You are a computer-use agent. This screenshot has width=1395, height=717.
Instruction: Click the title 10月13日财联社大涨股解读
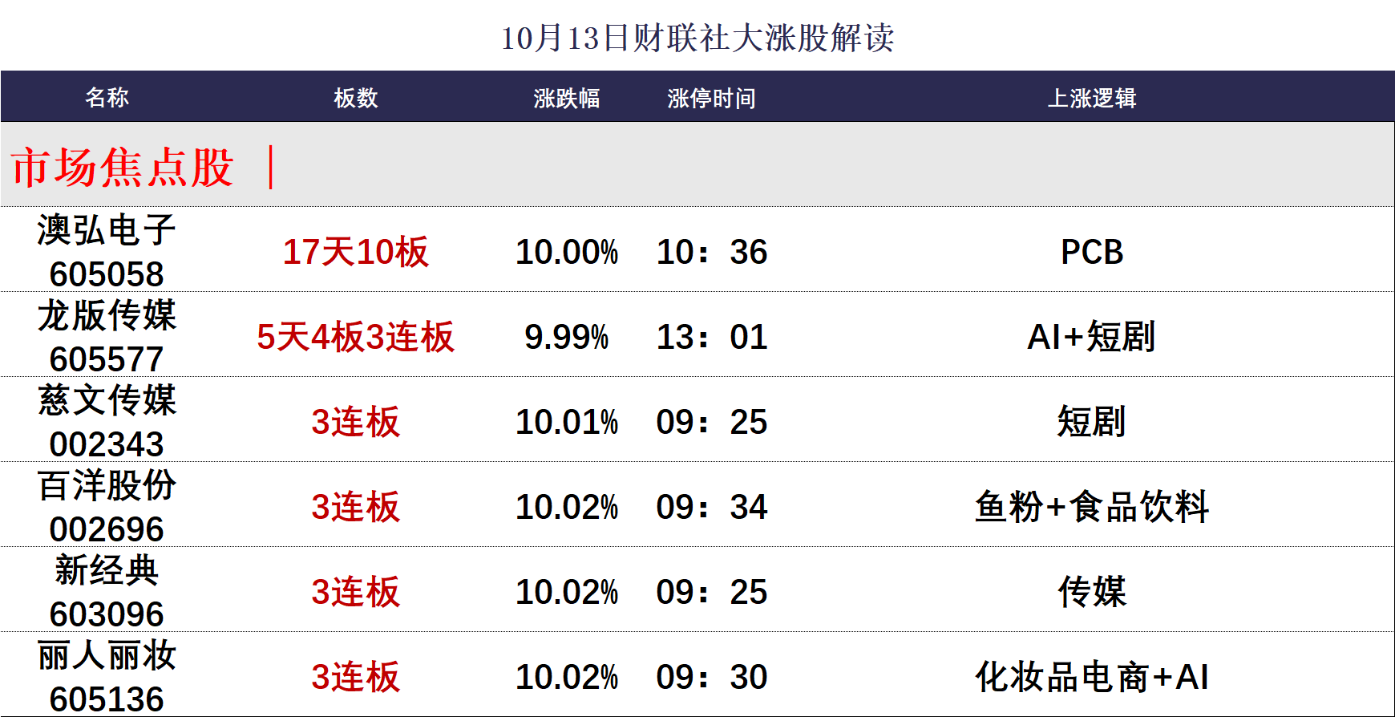pos(697,38)
